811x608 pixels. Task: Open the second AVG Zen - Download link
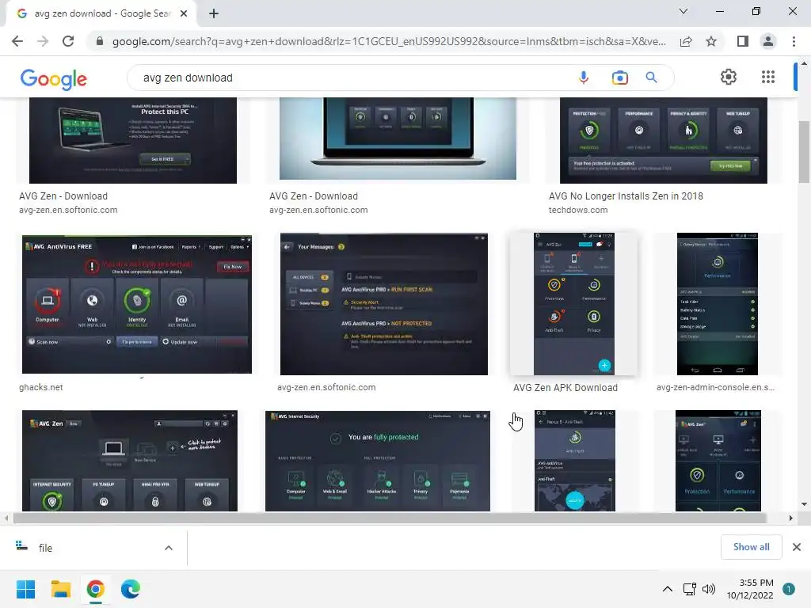pyautogui.click(x=314, y=196)
